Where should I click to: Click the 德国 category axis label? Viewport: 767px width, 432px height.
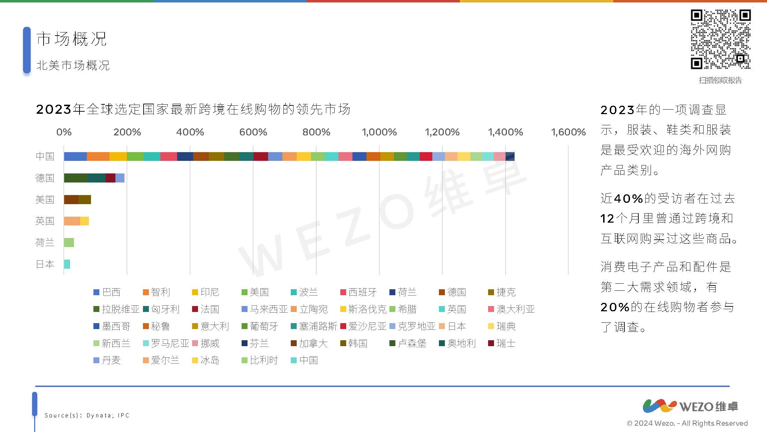point(45,178)
